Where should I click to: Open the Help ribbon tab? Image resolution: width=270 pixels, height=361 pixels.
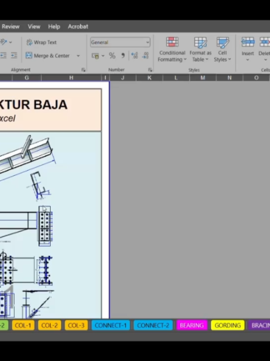click(54, 26)
